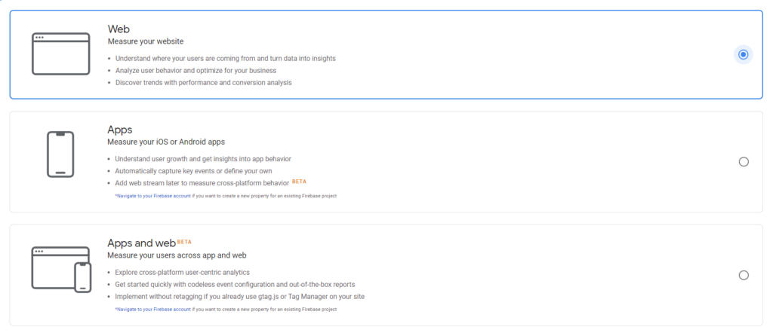Click Measure your users across app and web
The height and width of the screenshot is (336, 773).
click(x=177, y=255)
